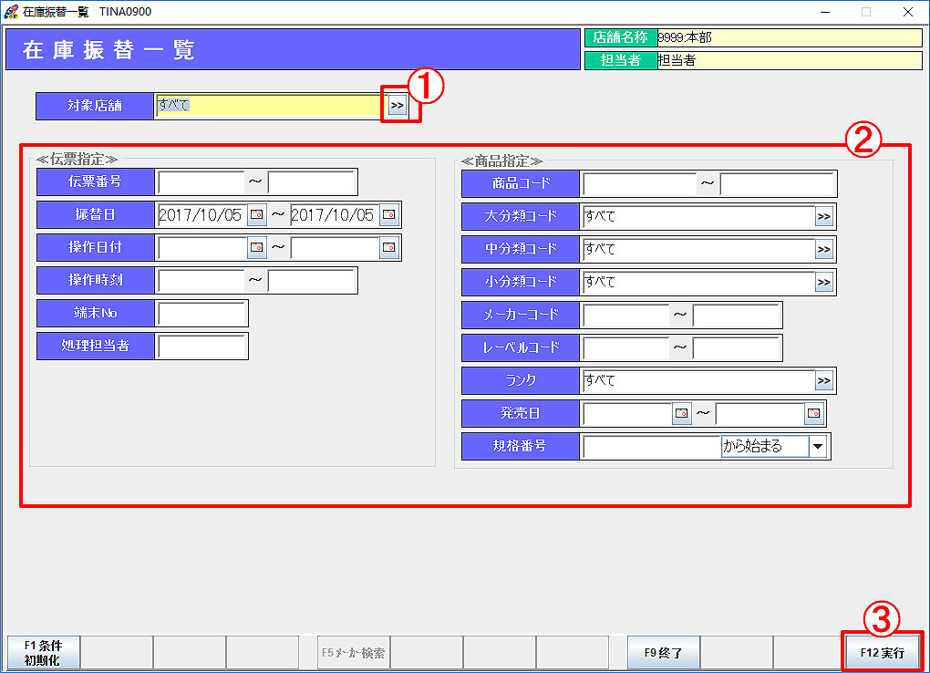This screenshot has width=930, height=673.
Task: Open the ランク selection list
Action: click(824, 380)
